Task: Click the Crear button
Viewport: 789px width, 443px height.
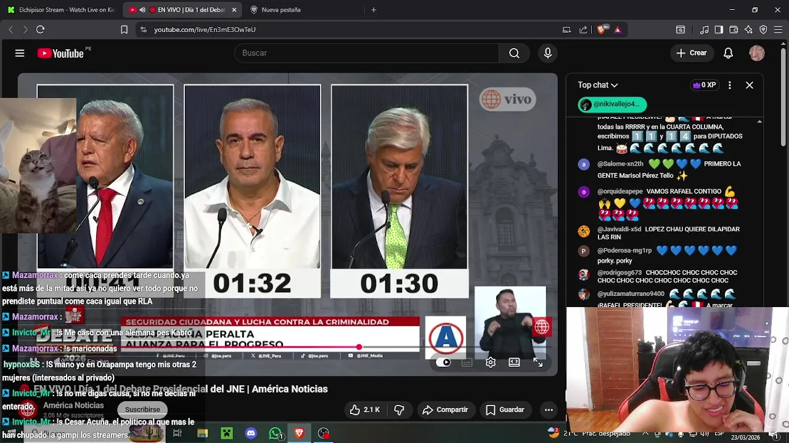Action: click(691, 53)
